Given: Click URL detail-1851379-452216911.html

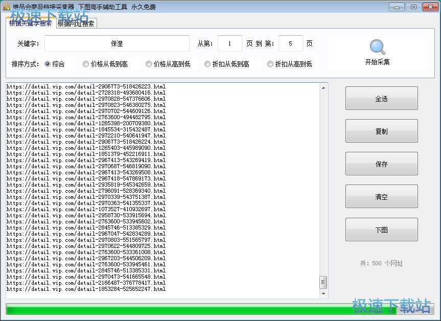Looking at the screenshot, I should click(86, 154).
